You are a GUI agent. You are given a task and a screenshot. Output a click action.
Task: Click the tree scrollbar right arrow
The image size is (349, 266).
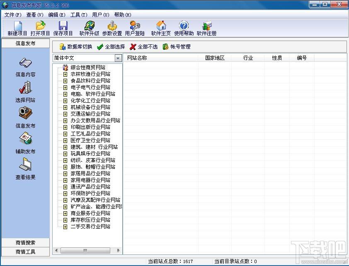click(x=119, y=251)
